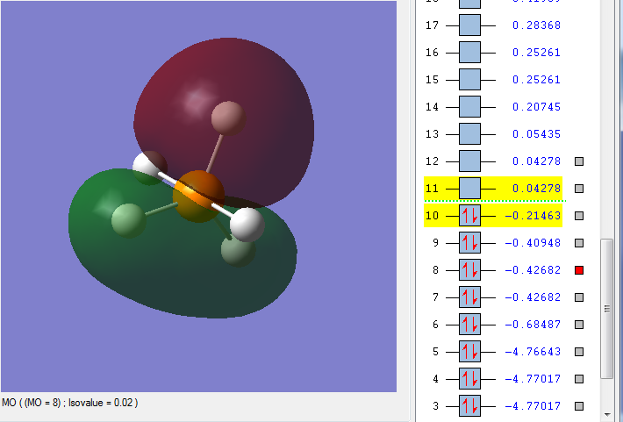Viewport: 623px width, 422px height.
Task: Toggle red visualization square for orbital 8
Action: 579,270
